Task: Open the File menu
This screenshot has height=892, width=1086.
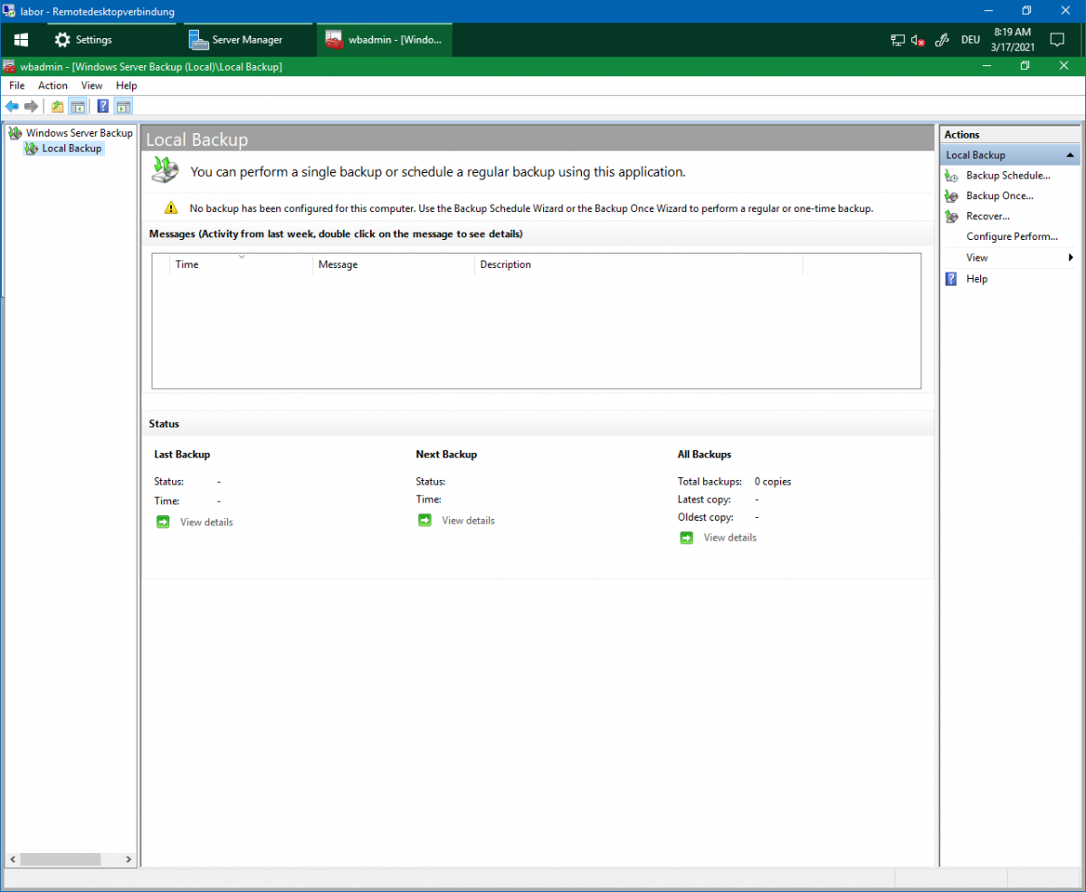Action: (x=16, y=85)
